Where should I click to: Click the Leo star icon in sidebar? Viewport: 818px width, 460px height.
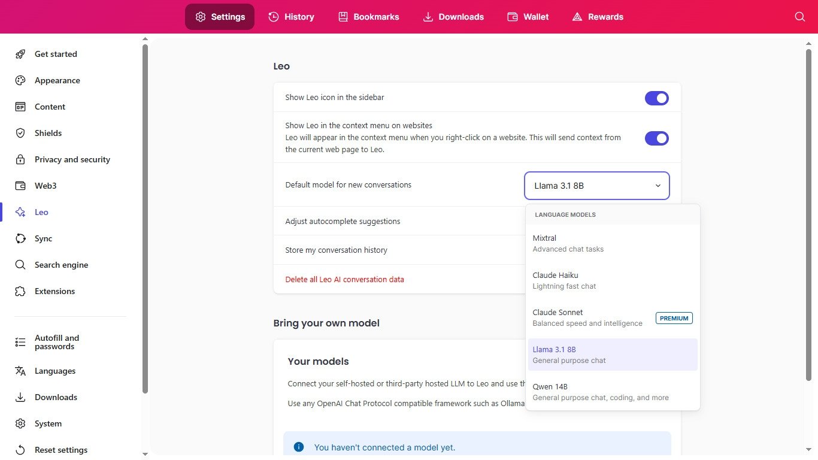pos(20,212)
